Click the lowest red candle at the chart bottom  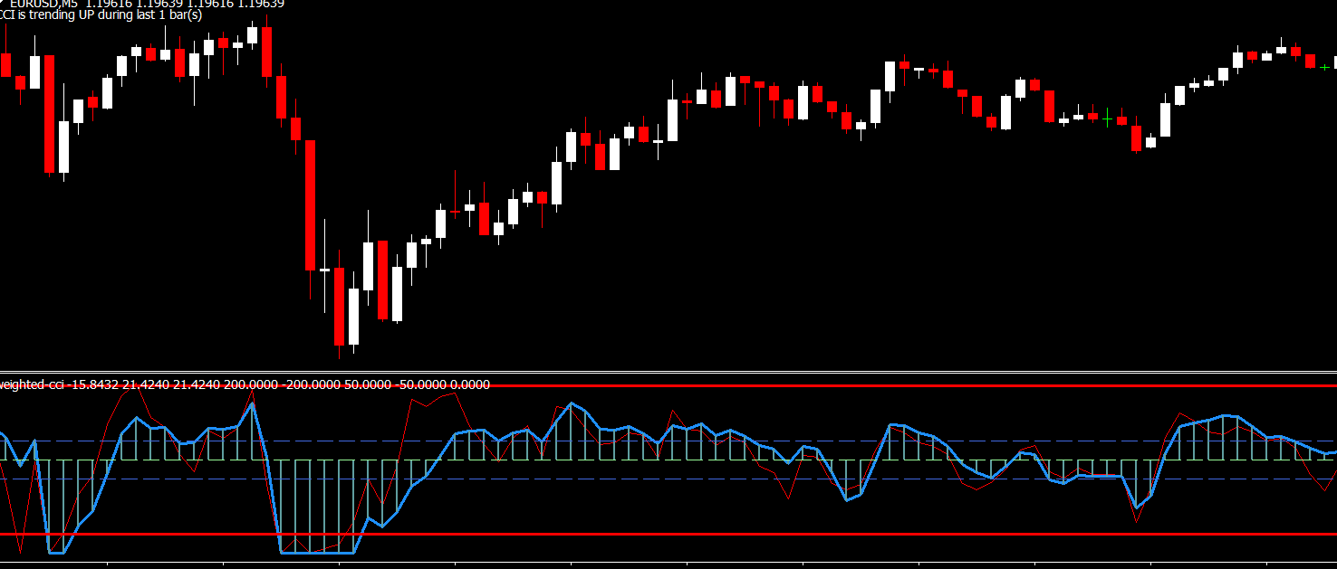click(339, 306)
